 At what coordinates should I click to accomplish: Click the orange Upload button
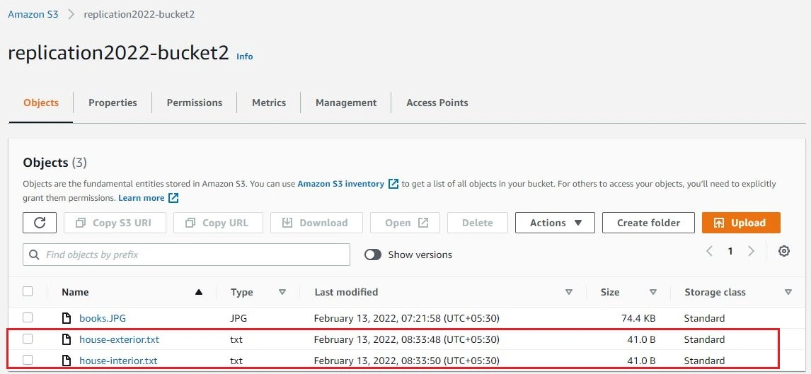tap(741, 223)
